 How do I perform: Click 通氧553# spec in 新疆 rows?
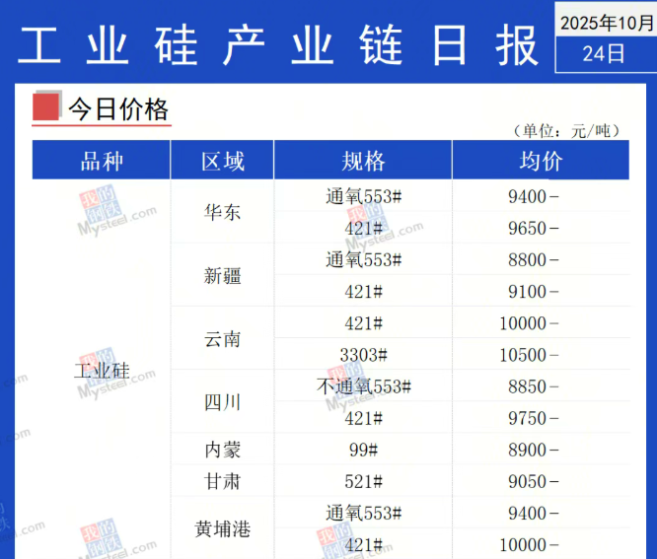click(364, 259)
